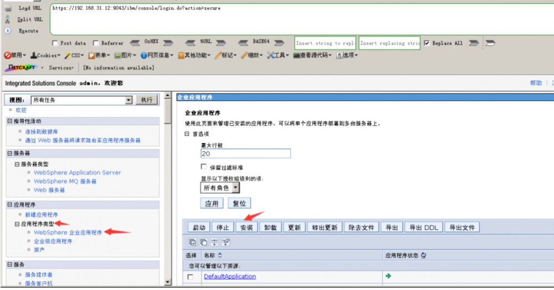Open the WebSphere 企业应用程序 link

coord(68,232)
